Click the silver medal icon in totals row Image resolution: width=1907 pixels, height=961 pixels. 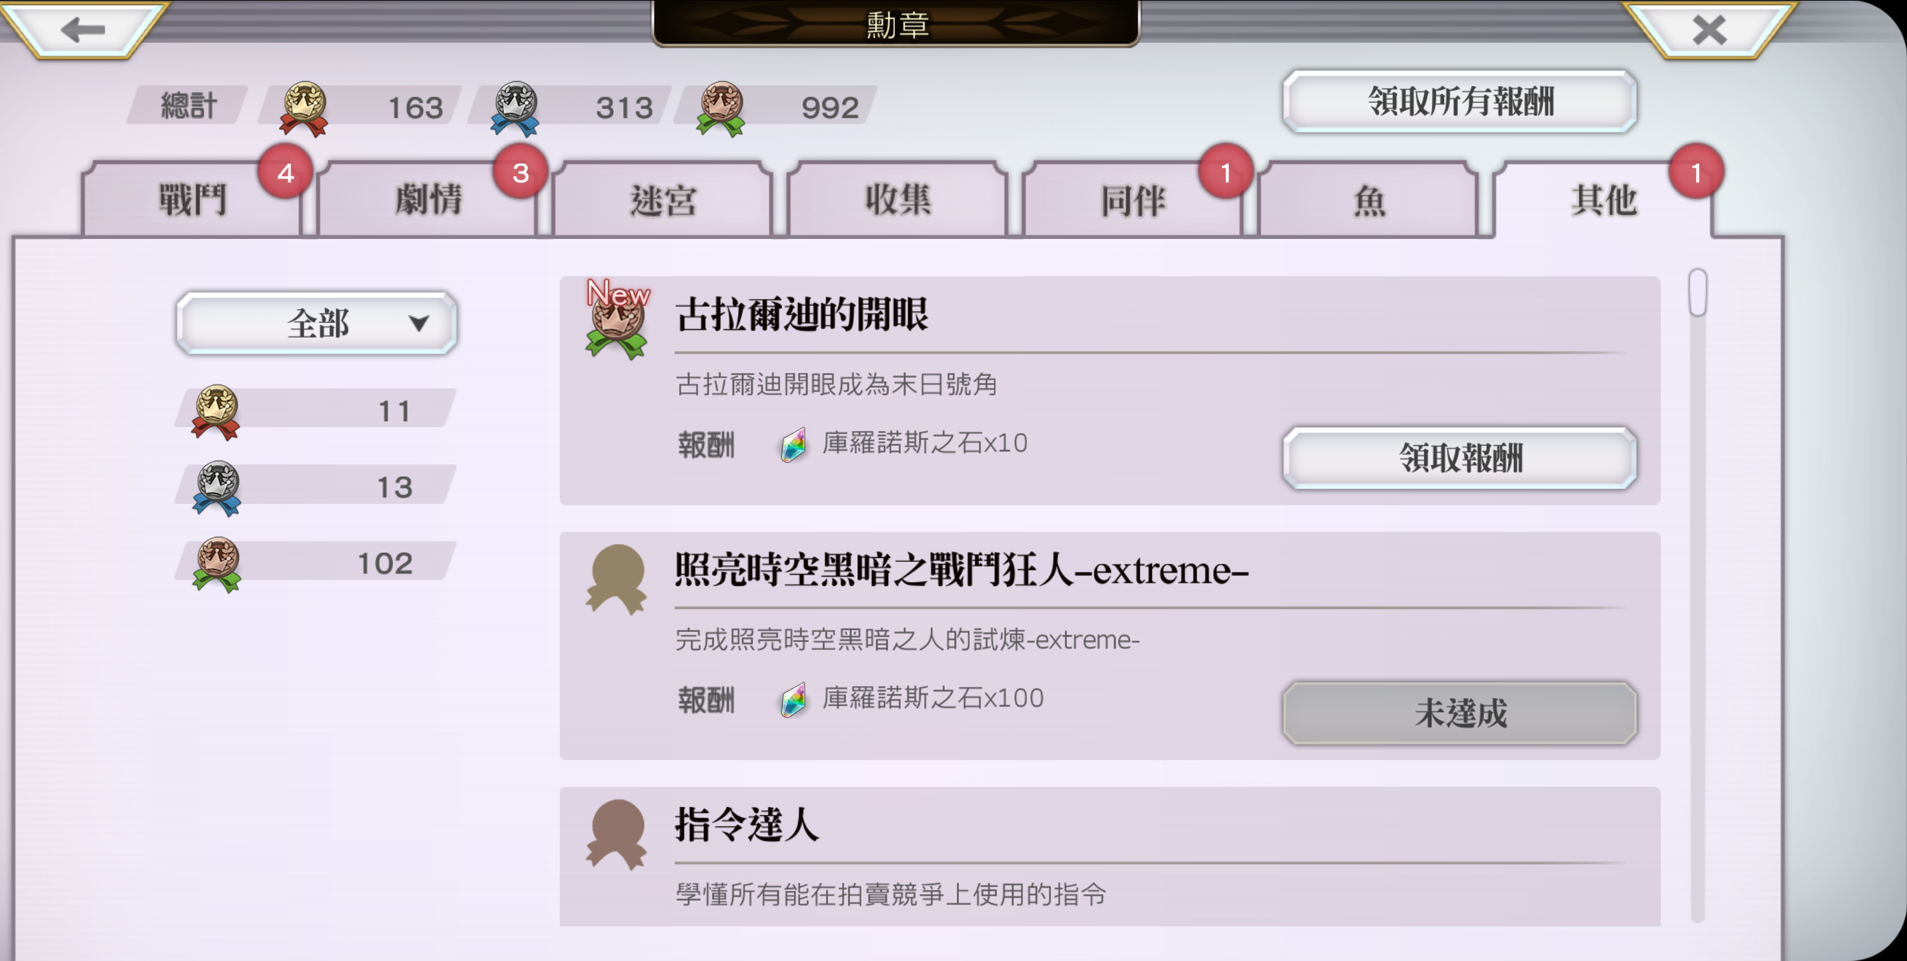[514, 109]
